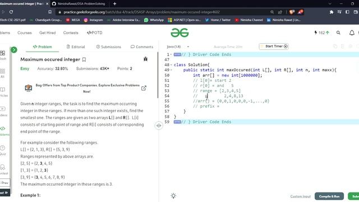Open the MEGA bookmark
This screenshot has height=202, width=359.
point(73,20)
